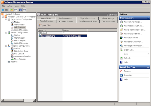Viewport: 151px width, 106px height.
Task: Select Unified Messaging under Organization Configuration
Action: tap(21, 30)
